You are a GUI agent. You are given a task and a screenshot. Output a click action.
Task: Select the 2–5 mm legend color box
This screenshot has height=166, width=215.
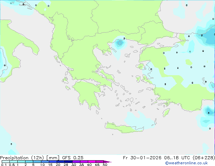coord(29,162)
